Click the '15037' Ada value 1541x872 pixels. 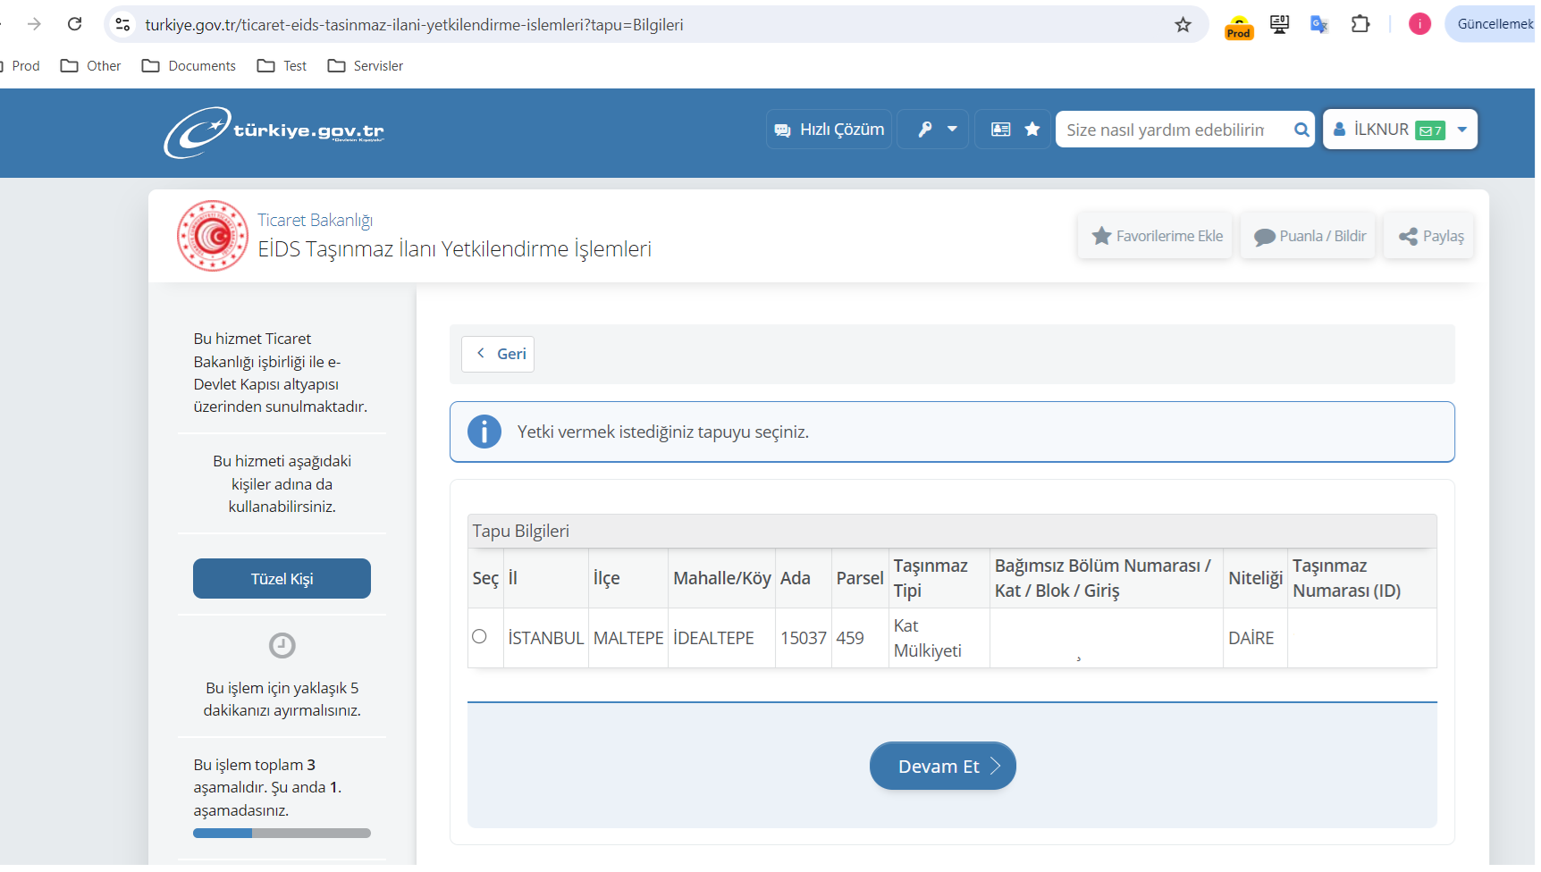(x=803, y=638)
